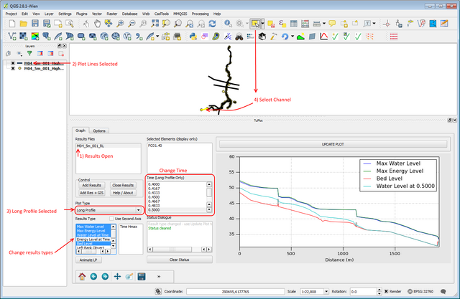Expand the plot toolbar overflow chevron
The image size is (460, 299).
tap(159, 275)
